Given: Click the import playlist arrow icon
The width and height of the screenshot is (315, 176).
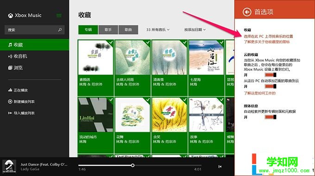Looking at the screenshot, I should (10, 113).
